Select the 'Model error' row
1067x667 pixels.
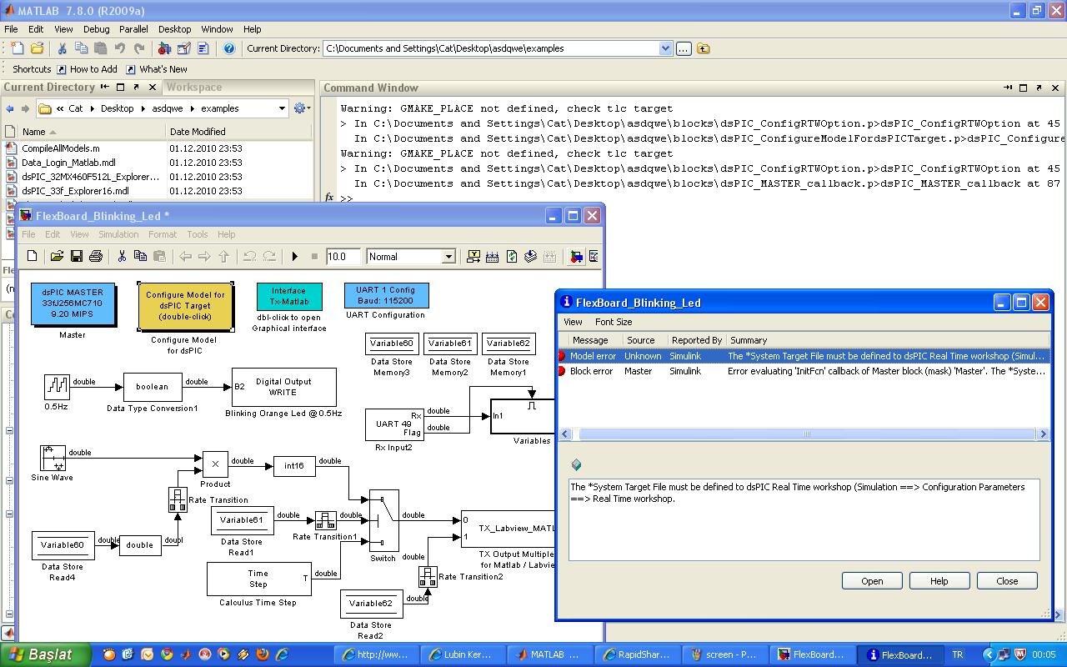[804, 356]
